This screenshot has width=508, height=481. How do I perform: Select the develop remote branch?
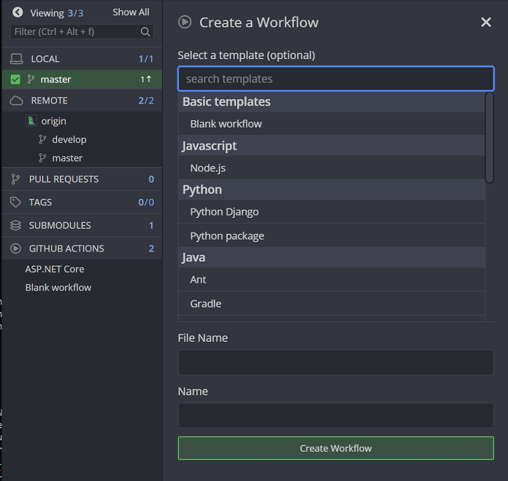click(x=69, y=140)
